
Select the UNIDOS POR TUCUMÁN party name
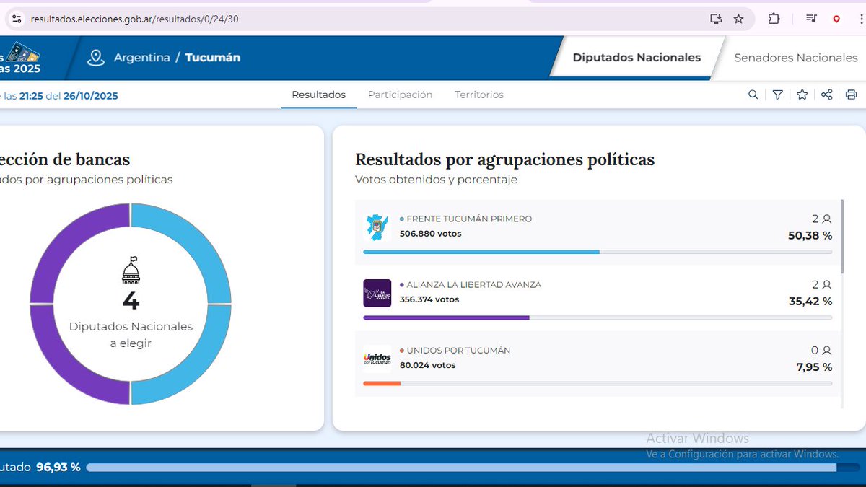tap(458, 350)
